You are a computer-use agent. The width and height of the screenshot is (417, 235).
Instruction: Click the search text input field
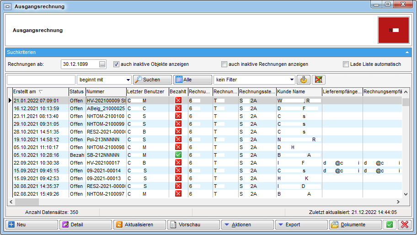coord(41,80)
